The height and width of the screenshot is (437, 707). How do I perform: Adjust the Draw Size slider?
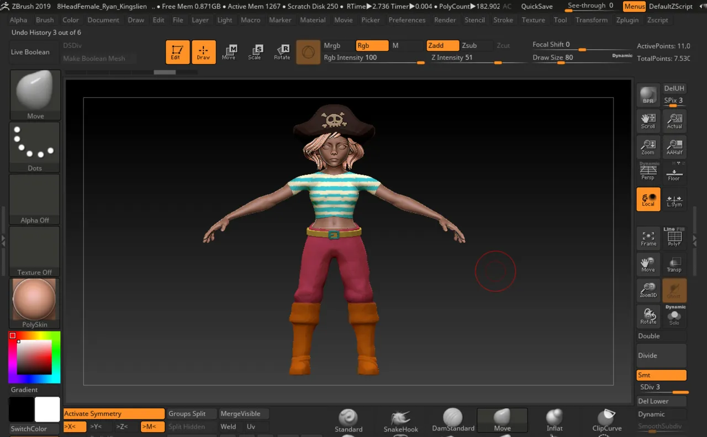point(582,58)
